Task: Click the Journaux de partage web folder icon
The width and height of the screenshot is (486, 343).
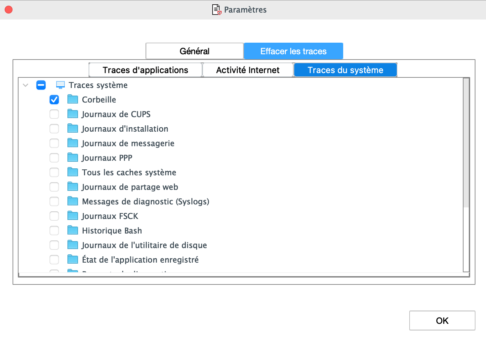Action: tap(73, 187)
